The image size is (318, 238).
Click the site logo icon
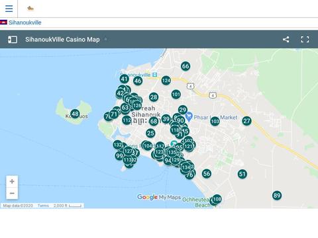(x=30, y=9)
